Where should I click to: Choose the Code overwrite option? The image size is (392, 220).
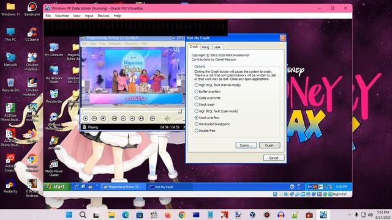coord(197,98)
